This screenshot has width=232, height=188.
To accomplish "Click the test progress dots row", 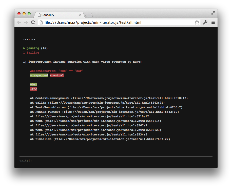I will point(29,40).
